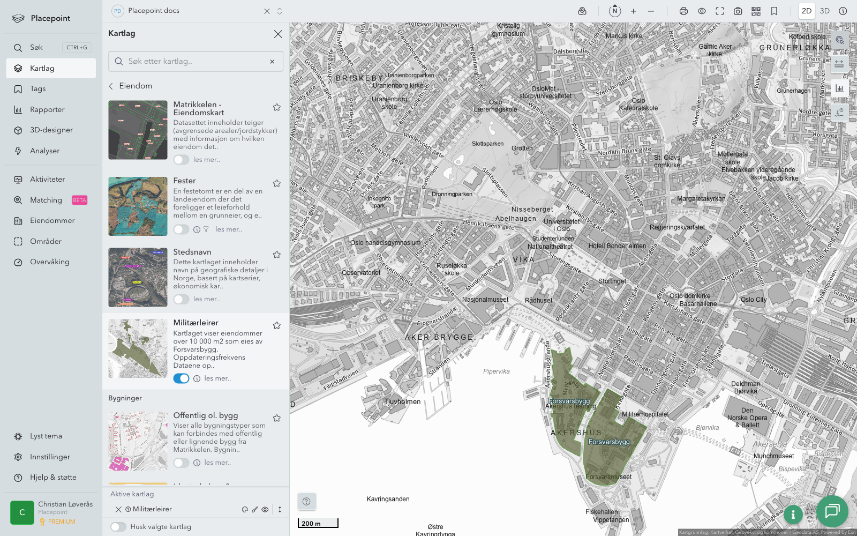The image size is (857, 536).
Task: Go back from Eiendom category chevron
Action: tap(111, 86)
